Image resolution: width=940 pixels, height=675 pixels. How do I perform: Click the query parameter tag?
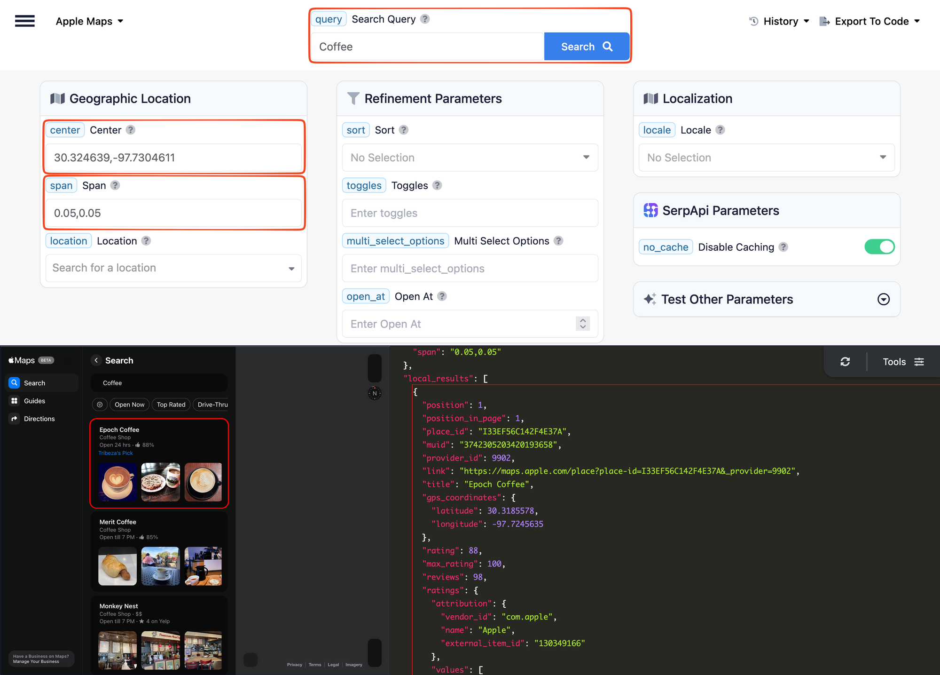pos(329,19)
